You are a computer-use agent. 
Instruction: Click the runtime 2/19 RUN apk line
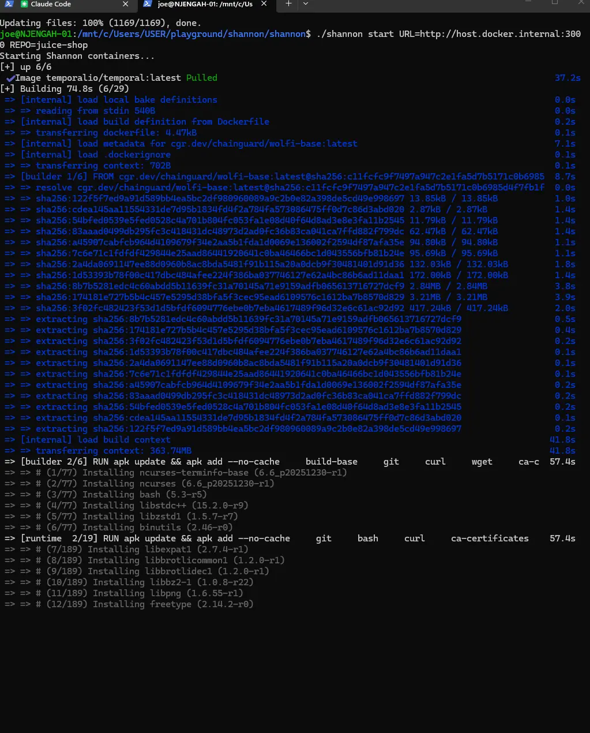[156, 538]
